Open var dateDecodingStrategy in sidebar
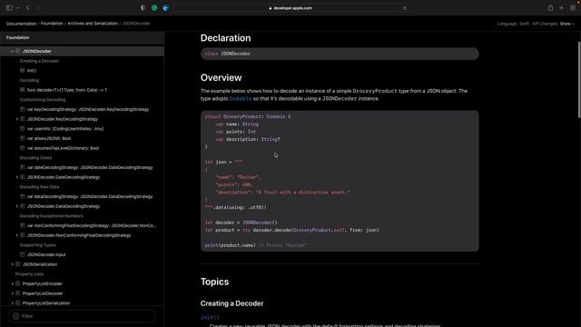The height and width of the screenshot is (327, 581). (x=90, y=167)
